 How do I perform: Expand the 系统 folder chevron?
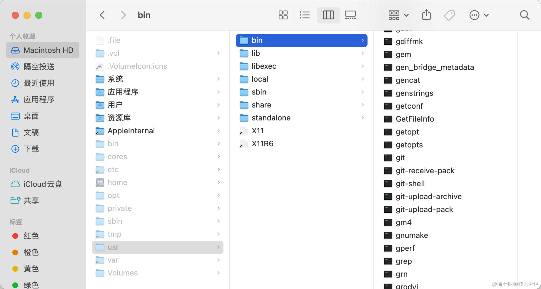pos(218,79)
